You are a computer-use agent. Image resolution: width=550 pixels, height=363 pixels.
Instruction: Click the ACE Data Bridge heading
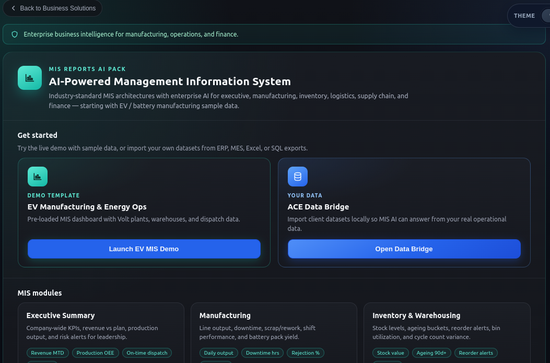click(x=318, y=207)
